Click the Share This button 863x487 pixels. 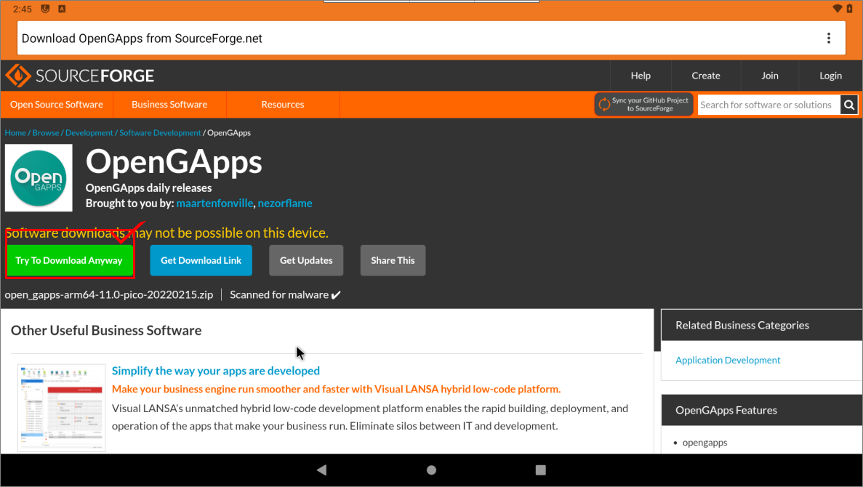(x=393, y=260)
